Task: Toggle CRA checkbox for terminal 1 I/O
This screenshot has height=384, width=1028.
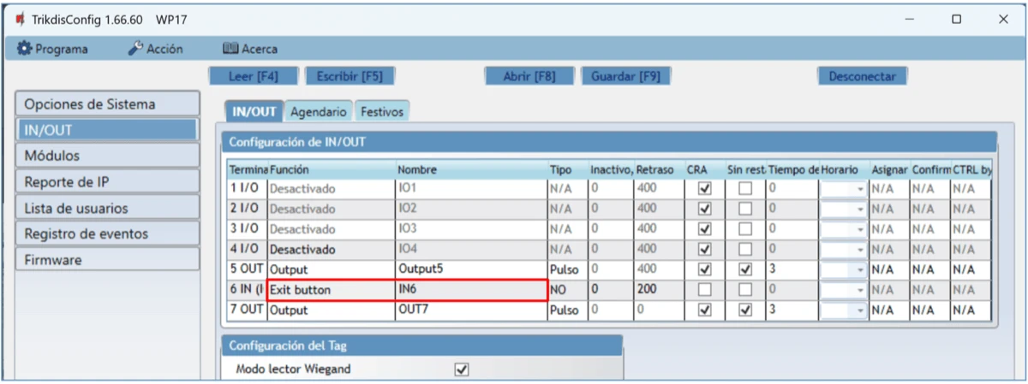Action: point(705,188)
